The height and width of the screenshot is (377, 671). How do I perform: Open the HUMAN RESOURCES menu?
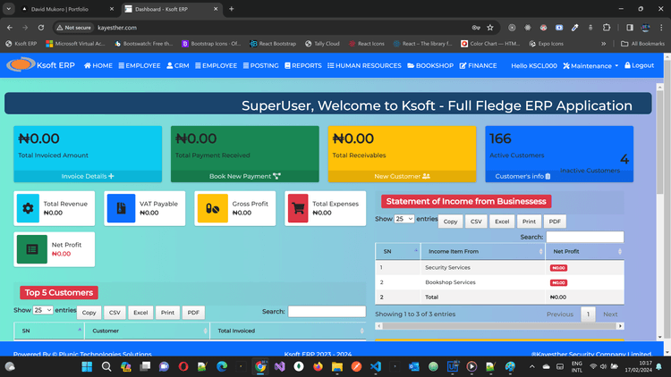(x=364, y=66)
